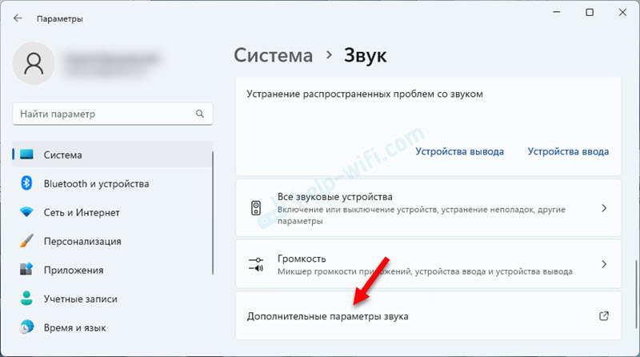Click the speaker icon for all sound devices
This screenshot has width=640, height=357.
tap(257, 208)
